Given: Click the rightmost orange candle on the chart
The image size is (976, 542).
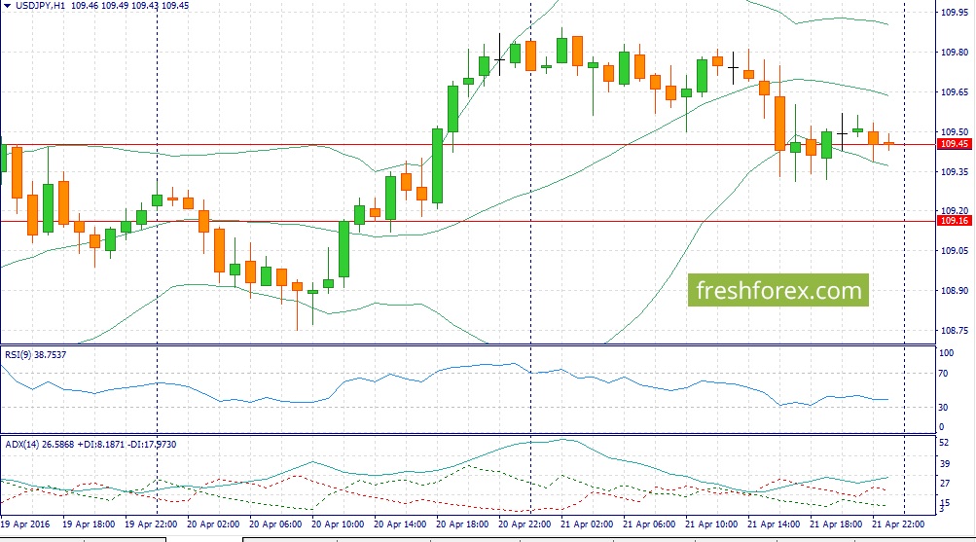Looking at the screenshot, I should pyautogui.click(x=888, y=144).
